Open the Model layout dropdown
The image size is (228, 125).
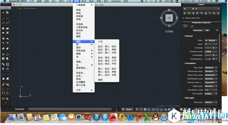pos(130,110)
